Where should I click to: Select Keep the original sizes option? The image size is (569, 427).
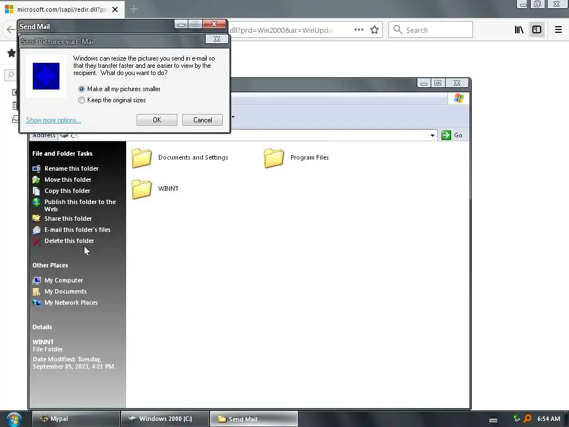coord(112,100)
